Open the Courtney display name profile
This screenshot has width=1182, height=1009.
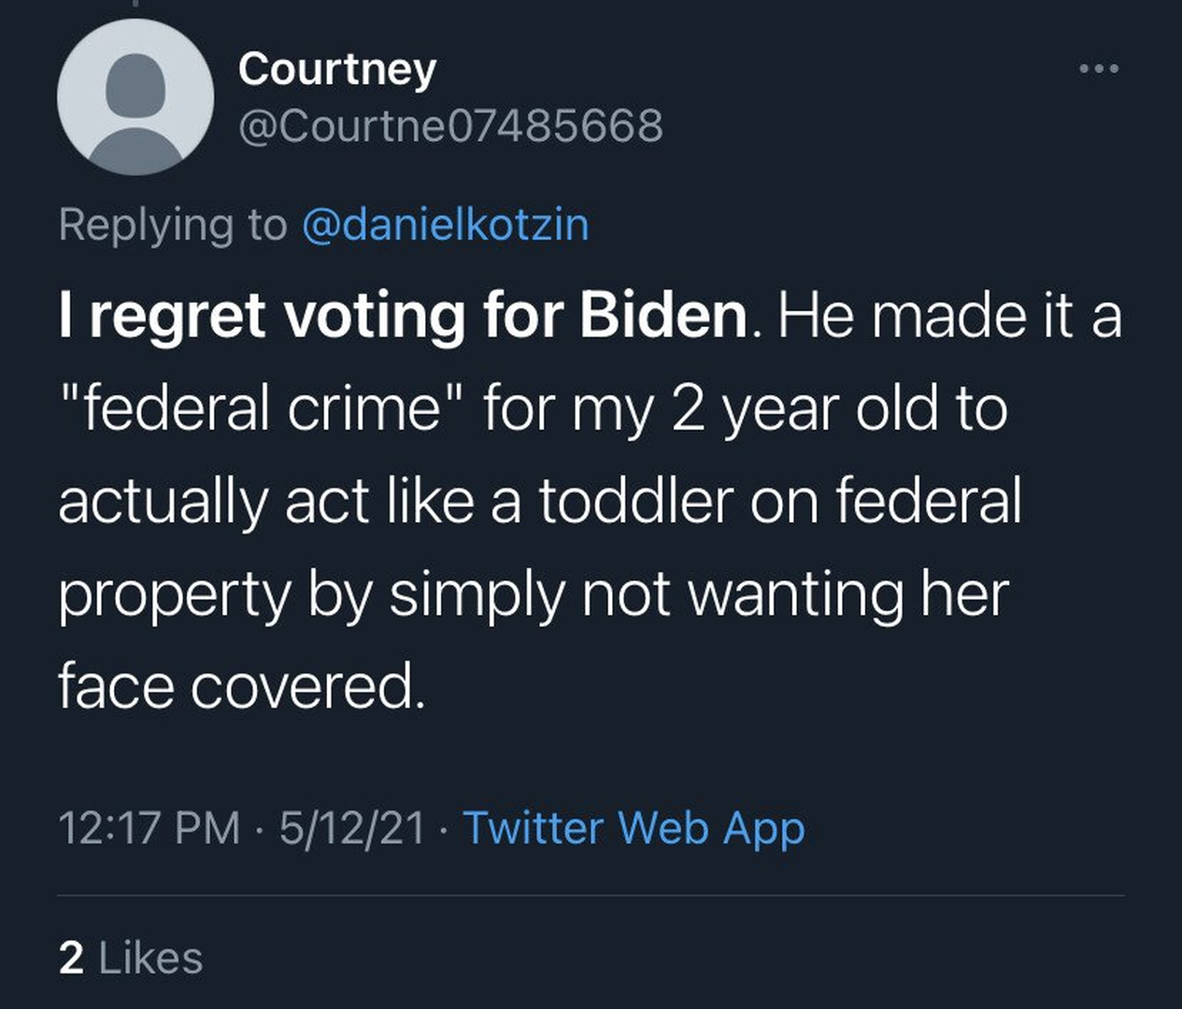337,69
